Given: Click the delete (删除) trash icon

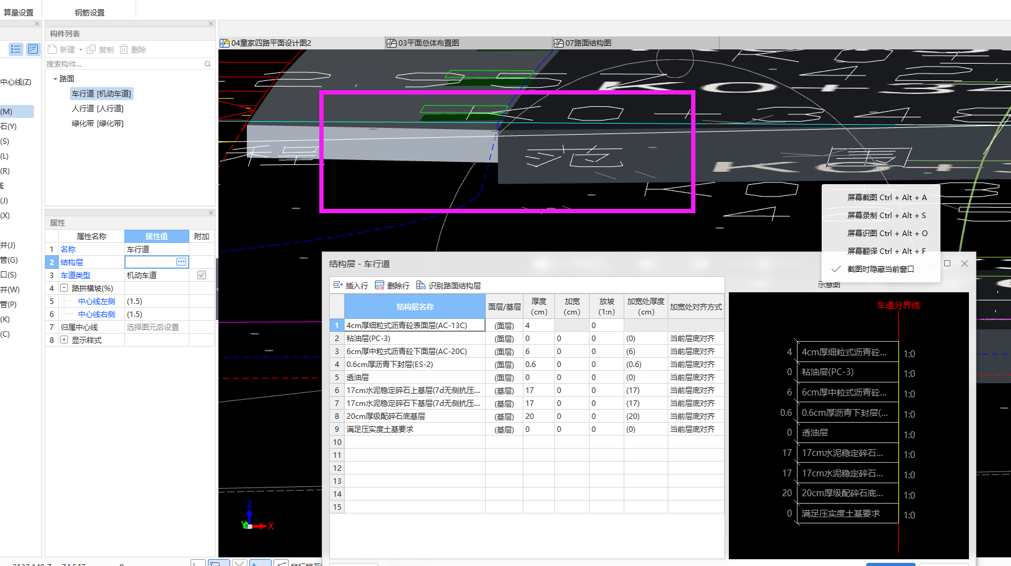Looking at the screenshot, I should click(x=124, y=49).
